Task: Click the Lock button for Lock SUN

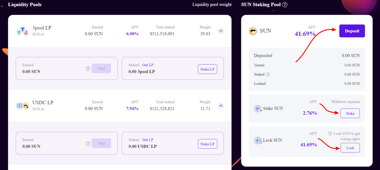Action: [x=350, y=148]
